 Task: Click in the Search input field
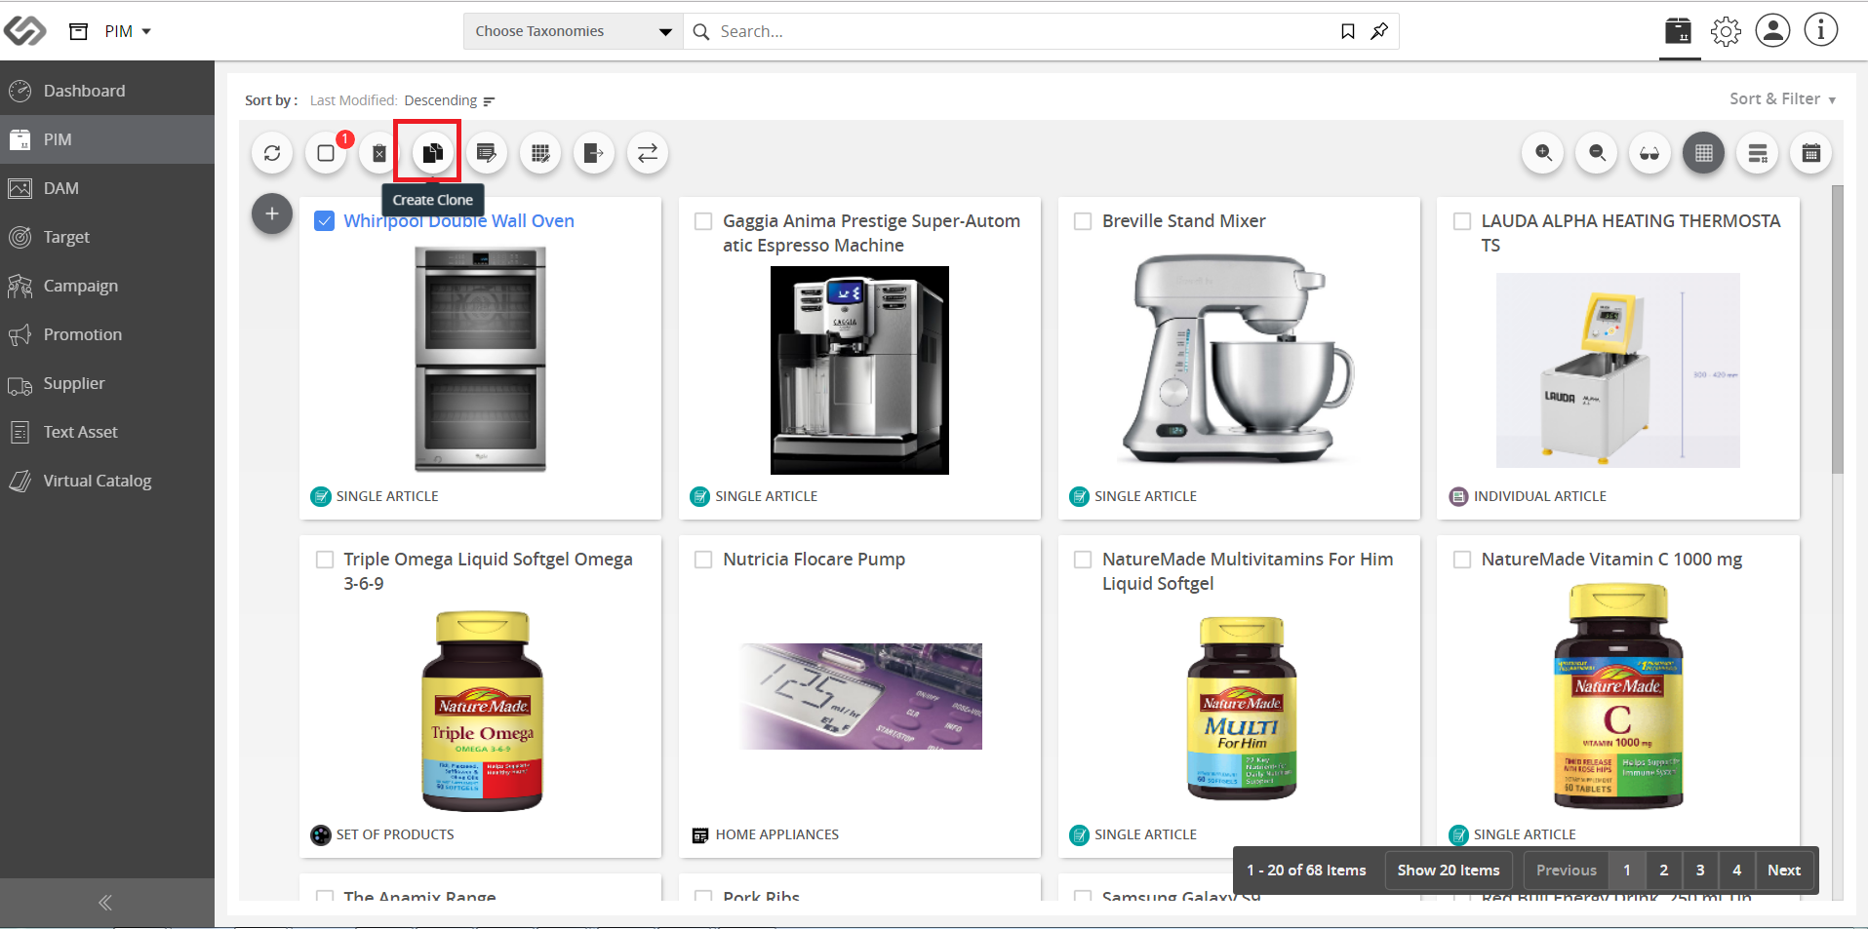(1024, 31)
